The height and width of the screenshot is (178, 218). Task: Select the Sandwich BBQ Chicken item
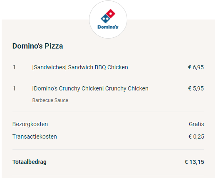tap(80, 67)
